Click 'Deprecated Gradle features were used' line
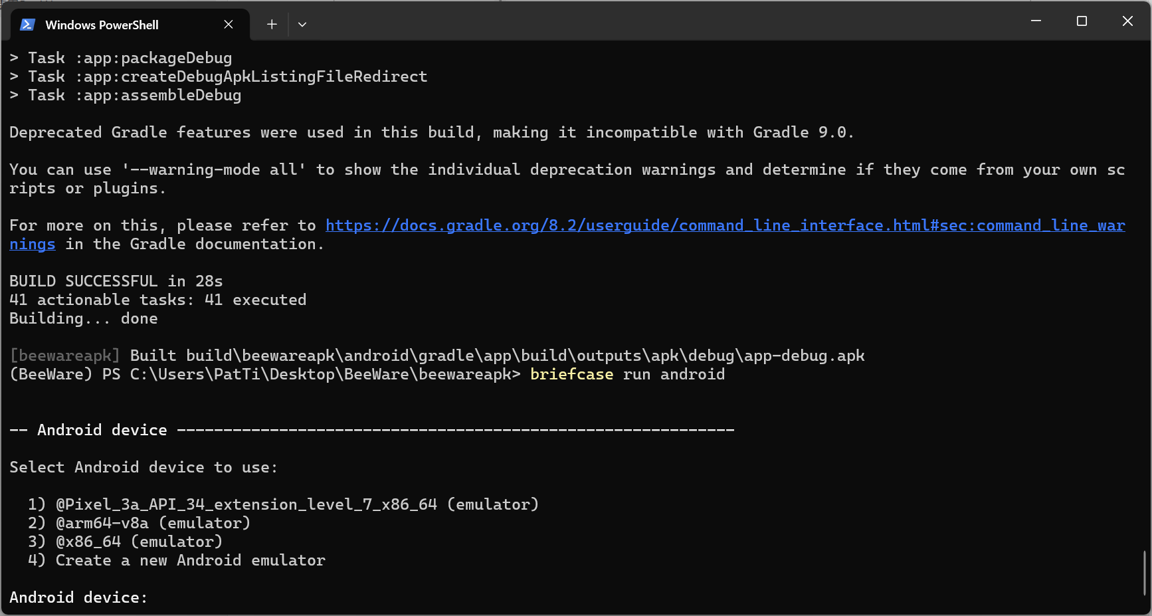This screenshot has height=616, width=1152. click(x=431, y=132)
